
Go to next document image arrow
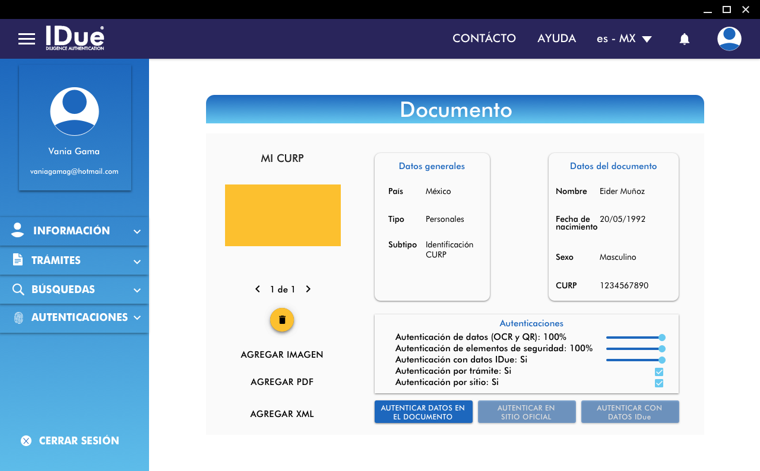pyautogui.click(x=308, y=289)
